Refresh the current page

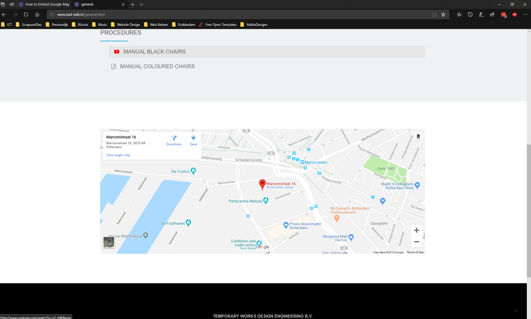click(x=26, y=15)
